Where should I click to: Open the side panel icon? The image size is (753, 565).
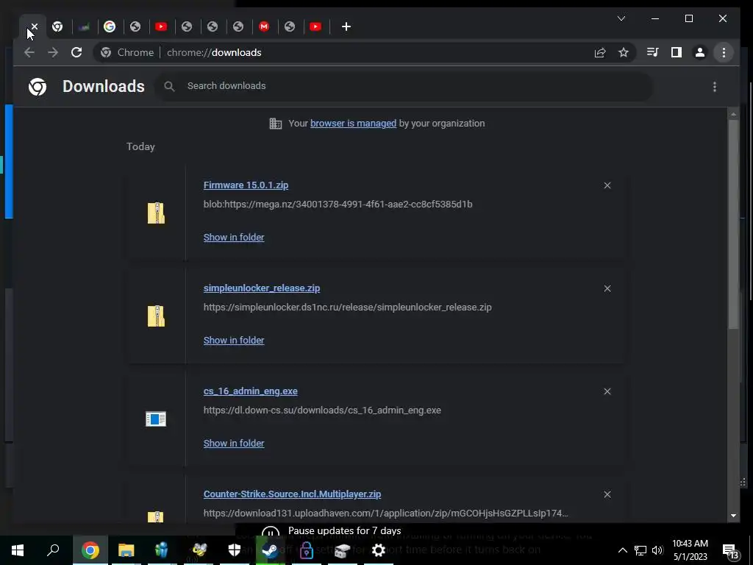[677, 52]
